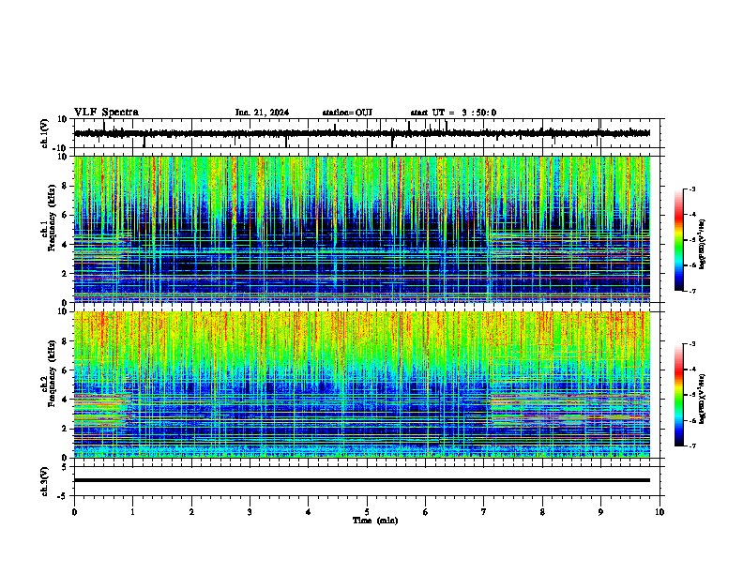Click the "station=OUJ" header label
743x574 pixels.
[347, 113]
